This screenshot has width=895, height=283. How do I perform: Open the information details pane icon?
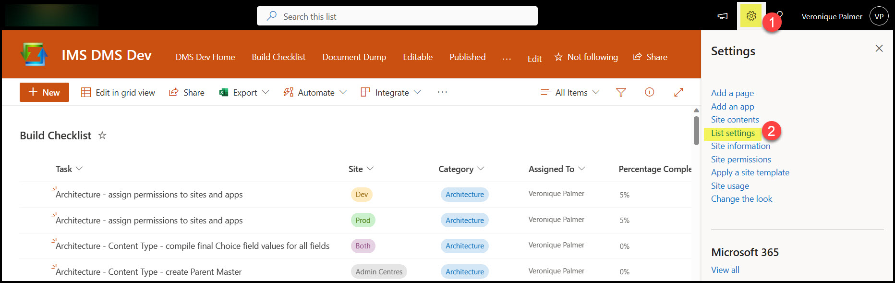tap(649, 92)
